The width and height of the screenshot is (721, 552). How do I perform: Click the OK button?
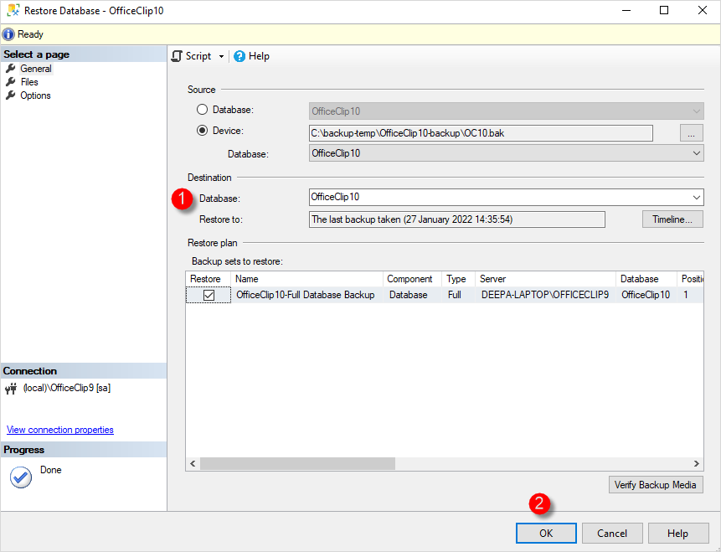click(x=546, y=533)
